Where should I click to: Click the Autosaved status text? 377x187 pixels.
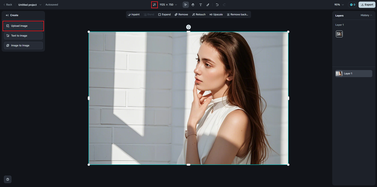[x=52, y=5]
